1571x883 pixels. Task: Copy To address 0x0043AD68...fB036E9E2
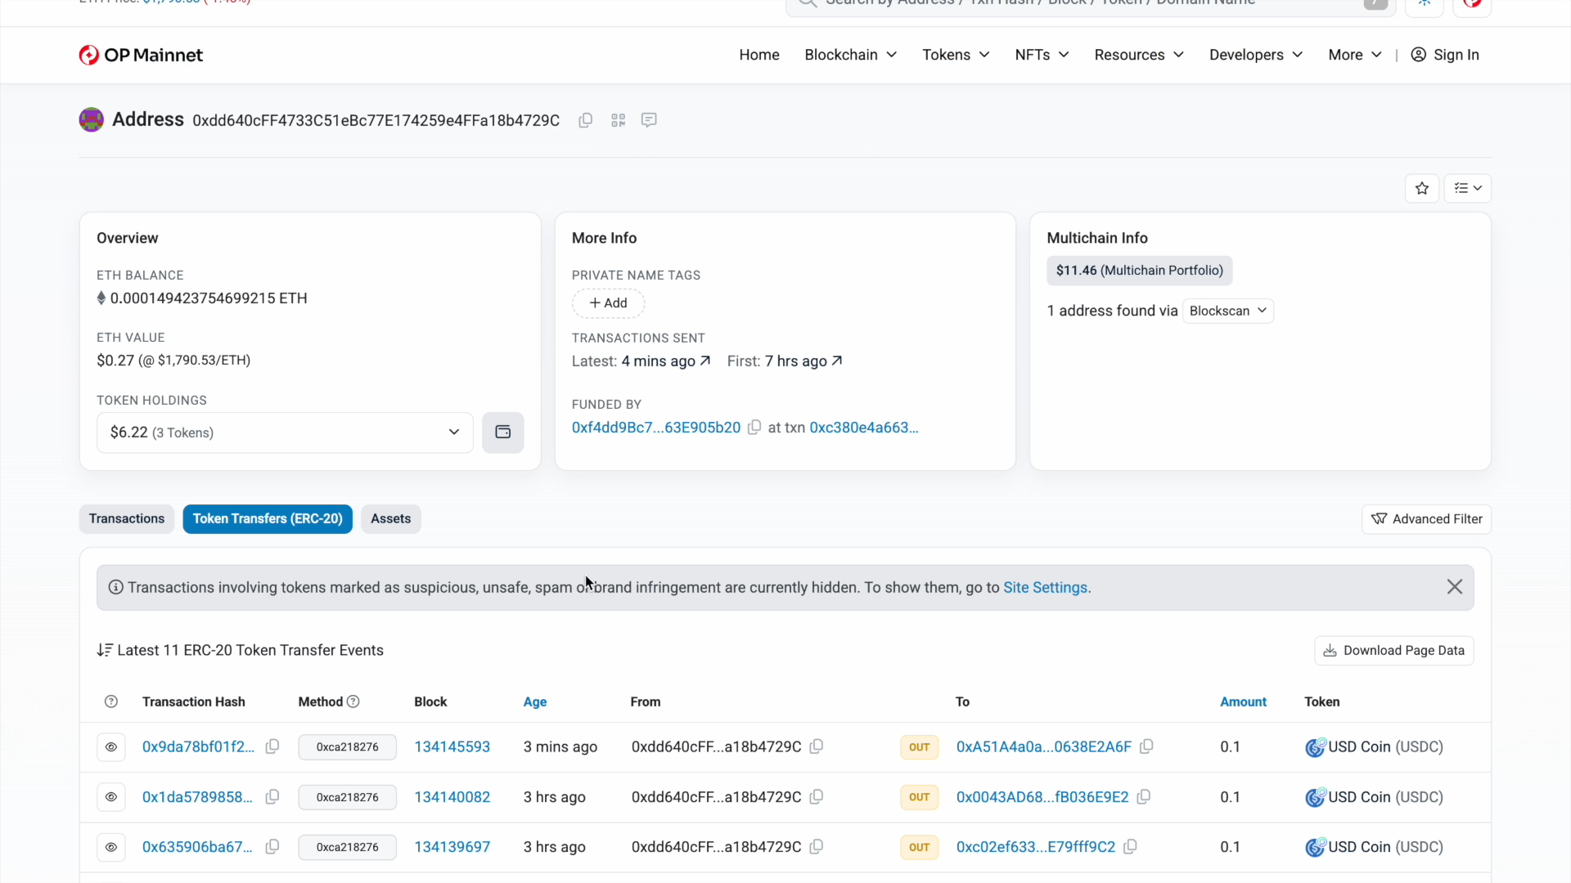point(1144,796)
